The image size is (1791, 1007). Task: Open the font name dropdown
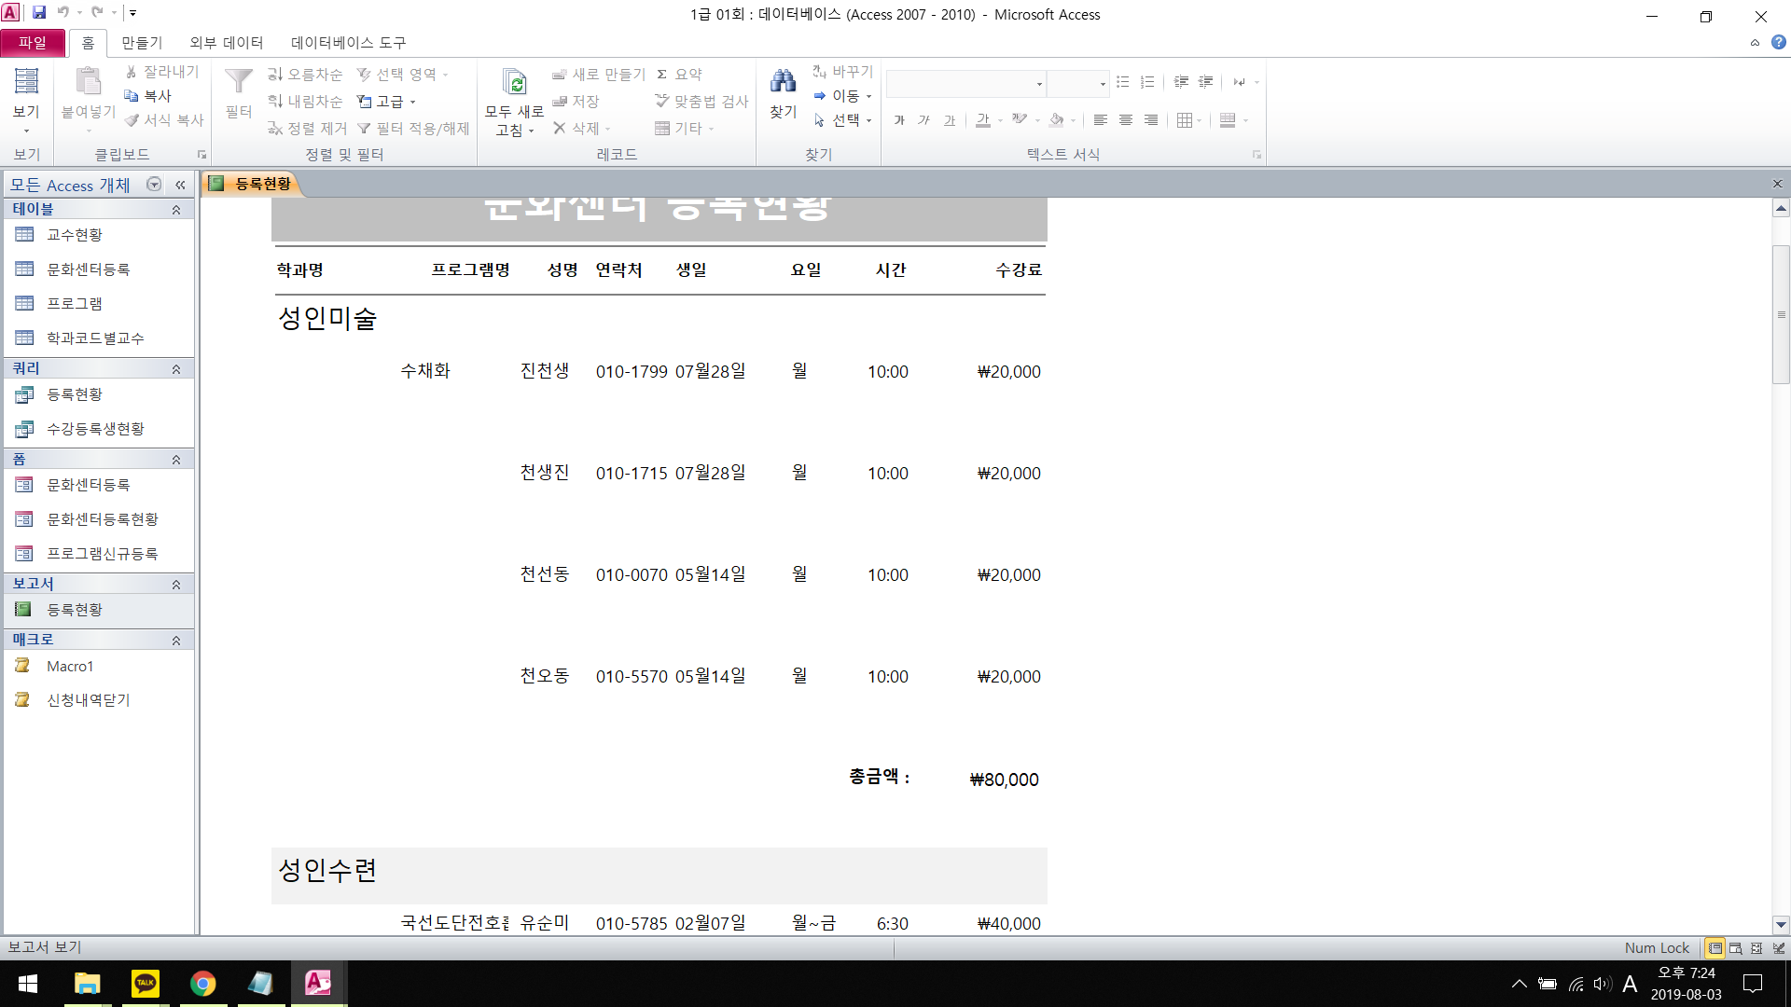(x=1039, y=84)
